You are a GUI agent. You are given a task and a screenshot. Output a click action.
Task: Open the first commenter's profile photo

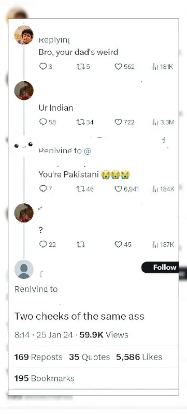tap(24, 35)
